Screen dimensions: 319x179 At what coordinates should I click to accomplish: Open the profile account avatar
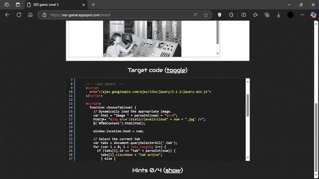290,15
